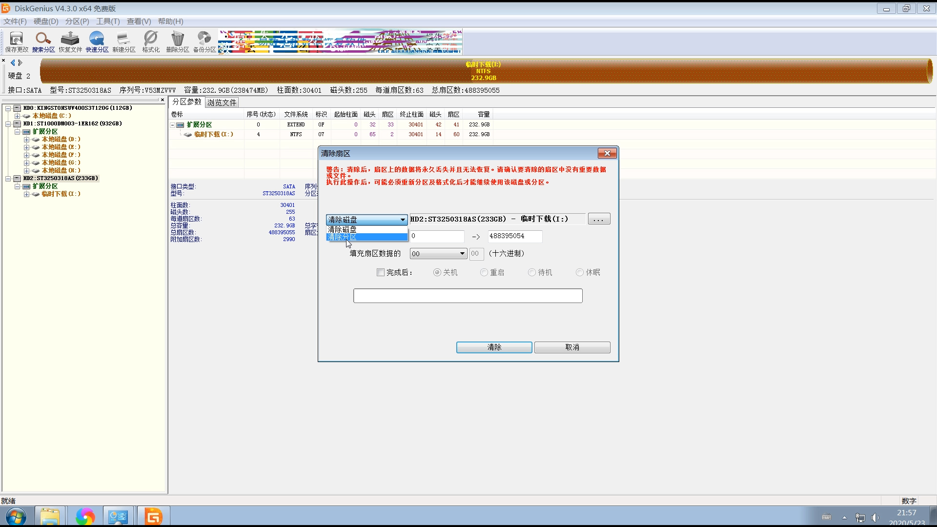Click the 删除分区 (delete partition) trash icon

pos(178,41)
